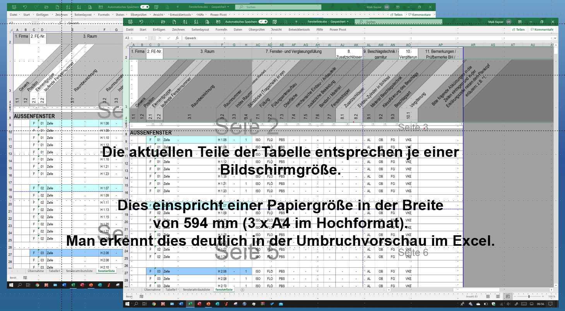Click the filter dropdown under column 3.2 Raumnummer
The width and height of the screenshot is (565, 311).
(x=226, y=124)
